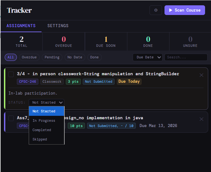Select Completed in the status menu
Viewport: 211px width, 172px height.
coord(42,130)
